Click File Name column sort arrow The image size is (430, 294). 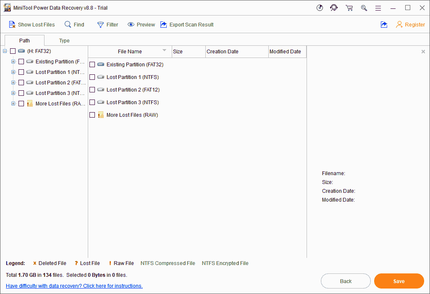[164, 50]
